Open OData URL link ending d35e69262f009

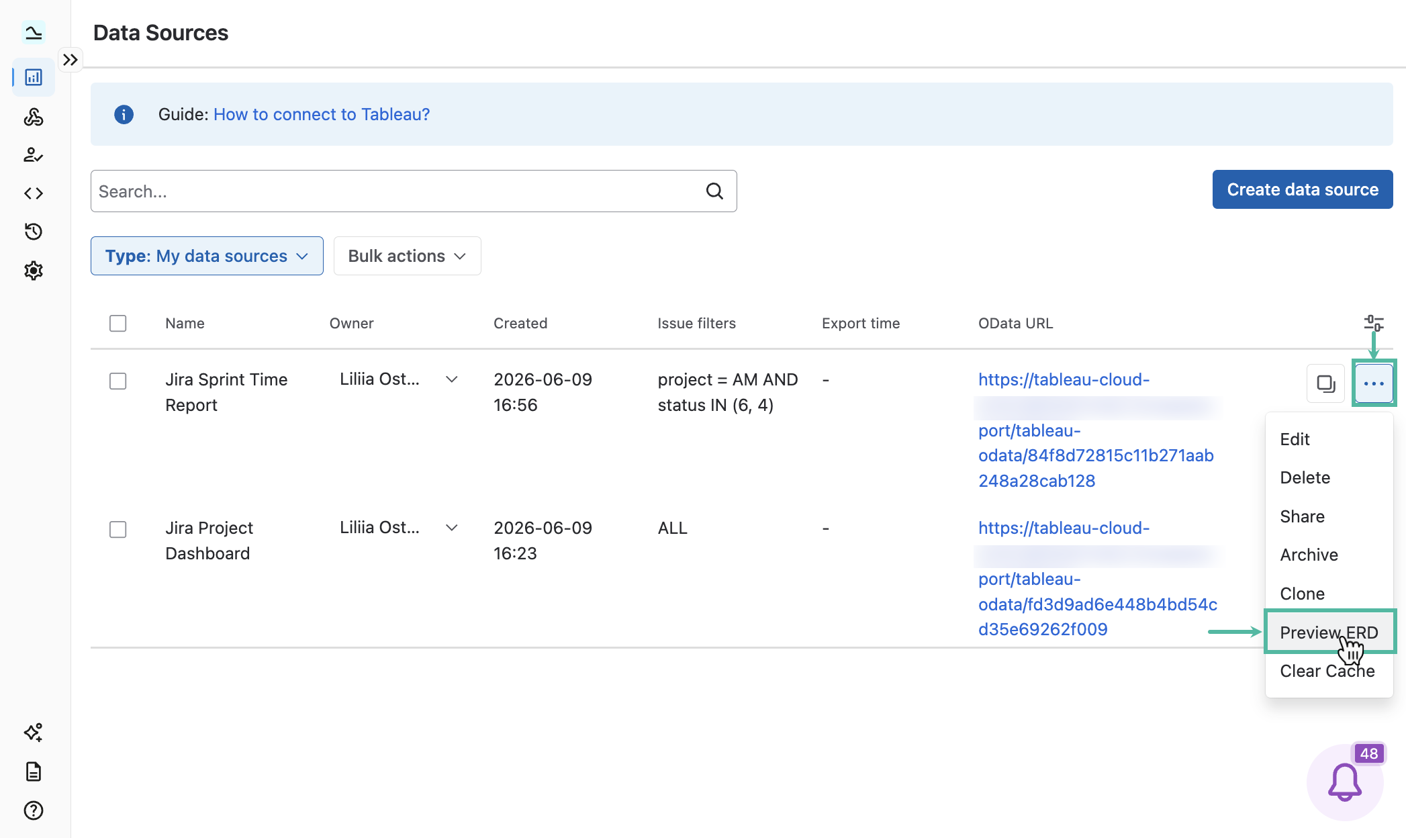pos(1097,578)
